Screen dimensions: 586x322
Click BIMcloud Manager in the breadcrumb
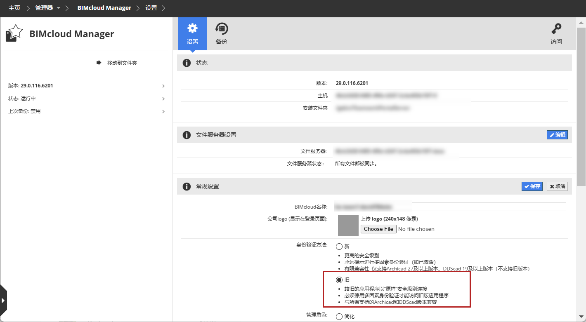point(104,8)
